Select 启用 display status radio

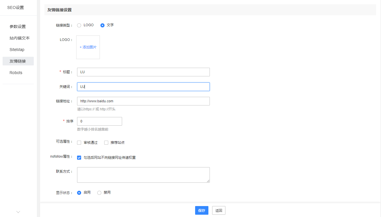[79, 193]
